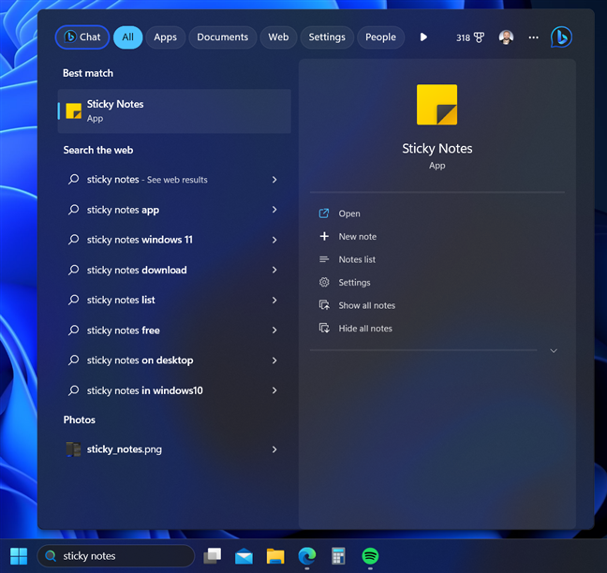Screen dimensions: 607x573
Task: Click the sticky_notes.png thumbnail icon
Action: 73,449
